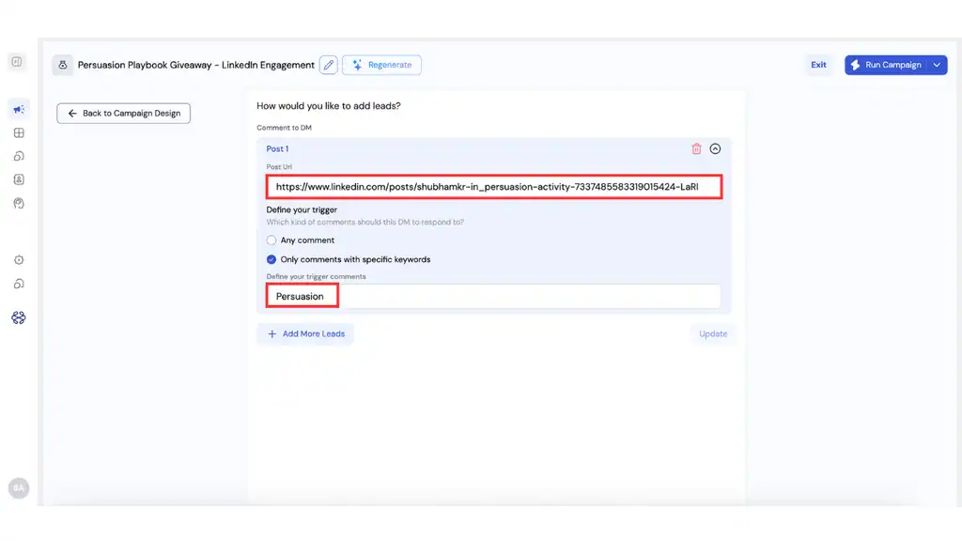Open the grid dashboard icon in sidebar
Screen dimensions: 962x541
[19, 133]
